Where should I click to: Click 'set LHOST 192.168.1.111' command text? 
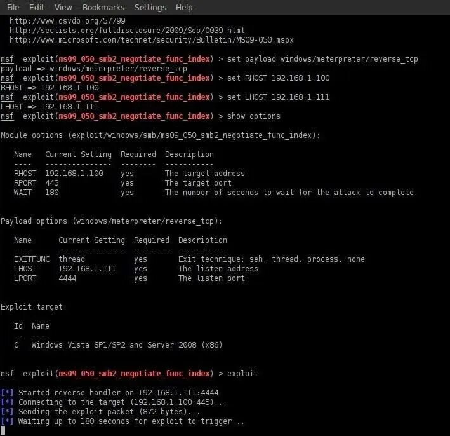[278, 97]
